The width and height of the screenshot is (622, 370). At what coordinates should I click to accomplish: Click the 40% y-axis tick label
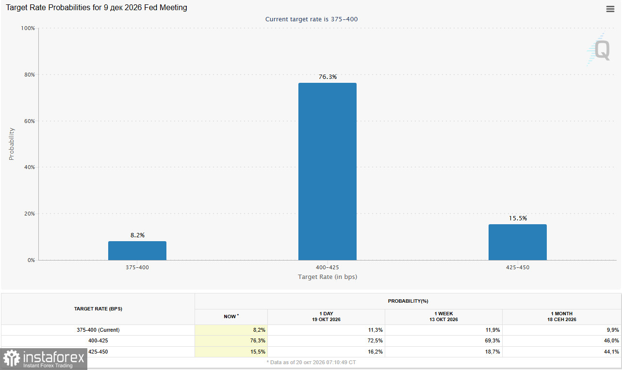click(x=29, y=167)
